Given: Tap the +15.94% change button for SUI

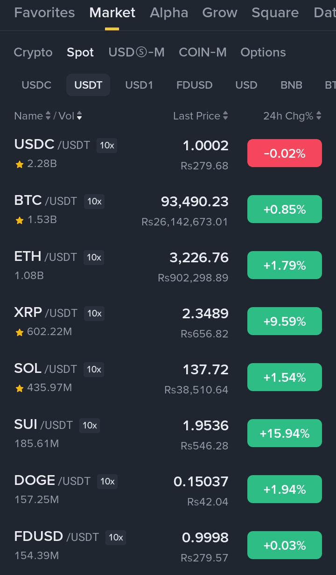Looking at the screenshot, I should click(x=285, y=433).
